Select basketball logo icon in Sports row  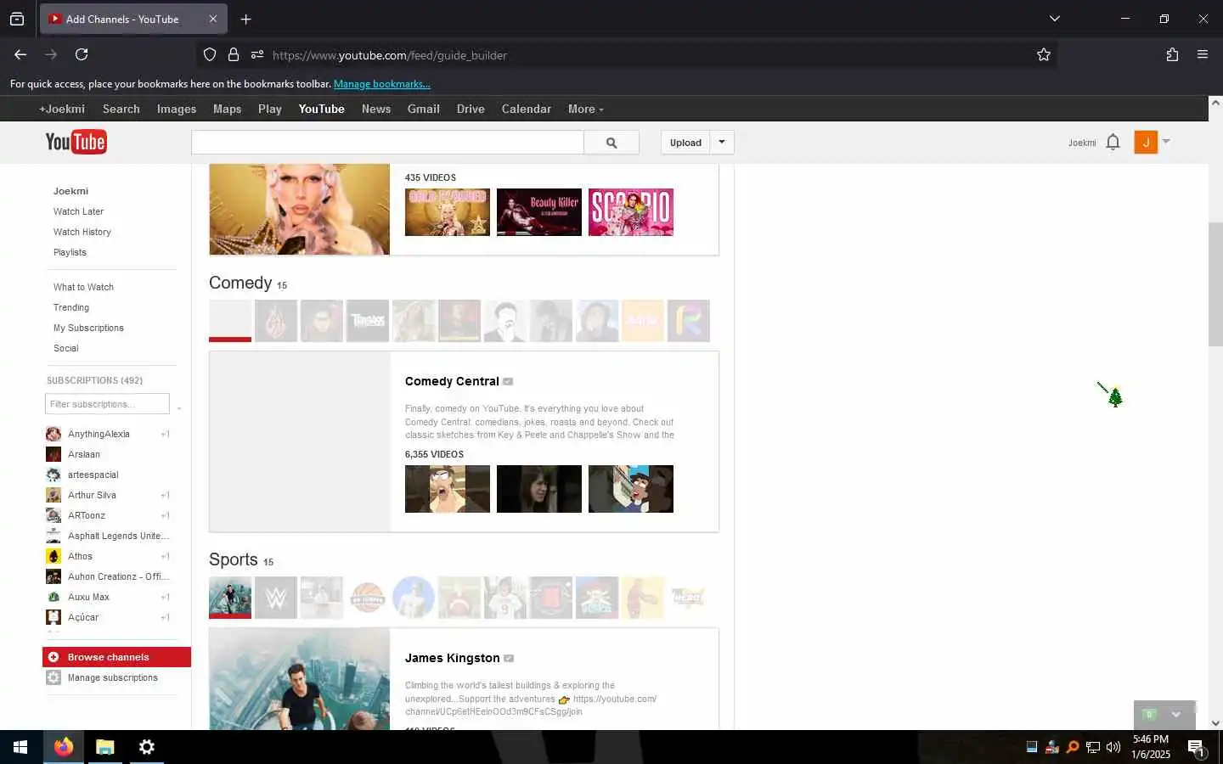pyautogui.click(x=368, y=598)
